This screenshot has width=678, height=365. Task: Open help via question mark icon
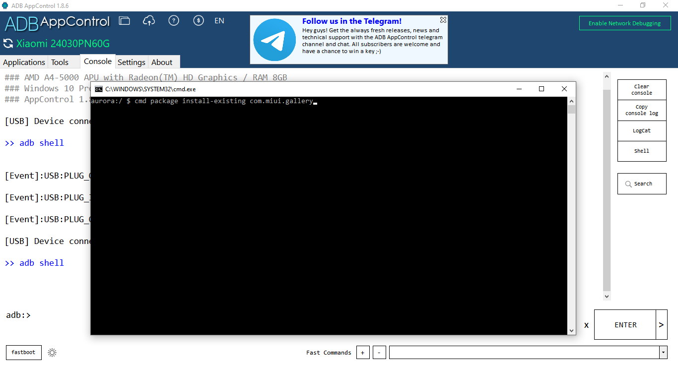pos(174,21)
